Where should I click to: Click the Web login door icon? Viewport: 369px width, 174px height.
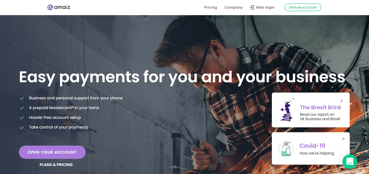pyautogui.click(x=252, y=7)
